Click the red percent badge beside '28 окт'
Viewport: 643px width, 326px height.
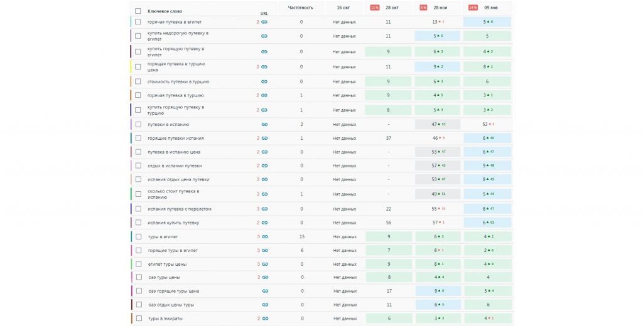[x=375, y=8]
